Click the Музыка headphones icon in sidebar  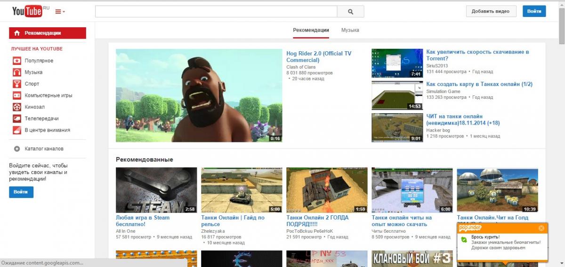tap(16, 72)
